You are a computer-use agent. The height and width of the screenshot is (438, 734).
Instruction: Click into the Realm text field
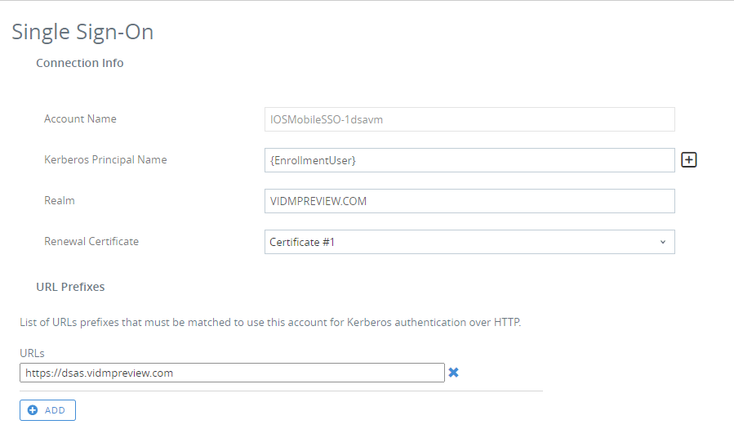click(469, 201)
